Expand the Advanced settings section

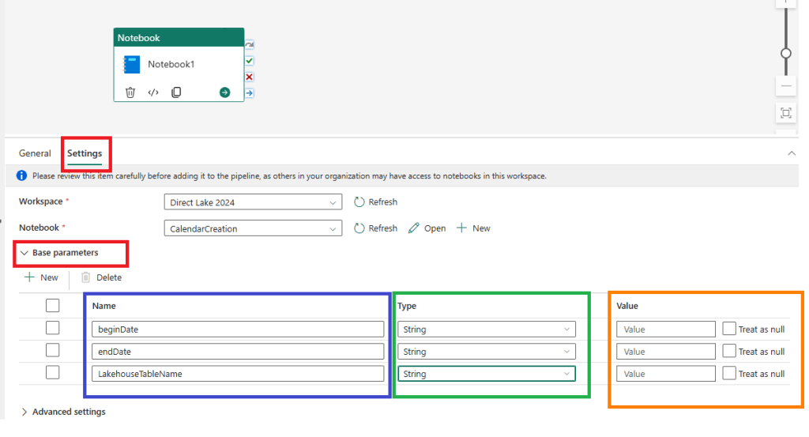[63, 412]
